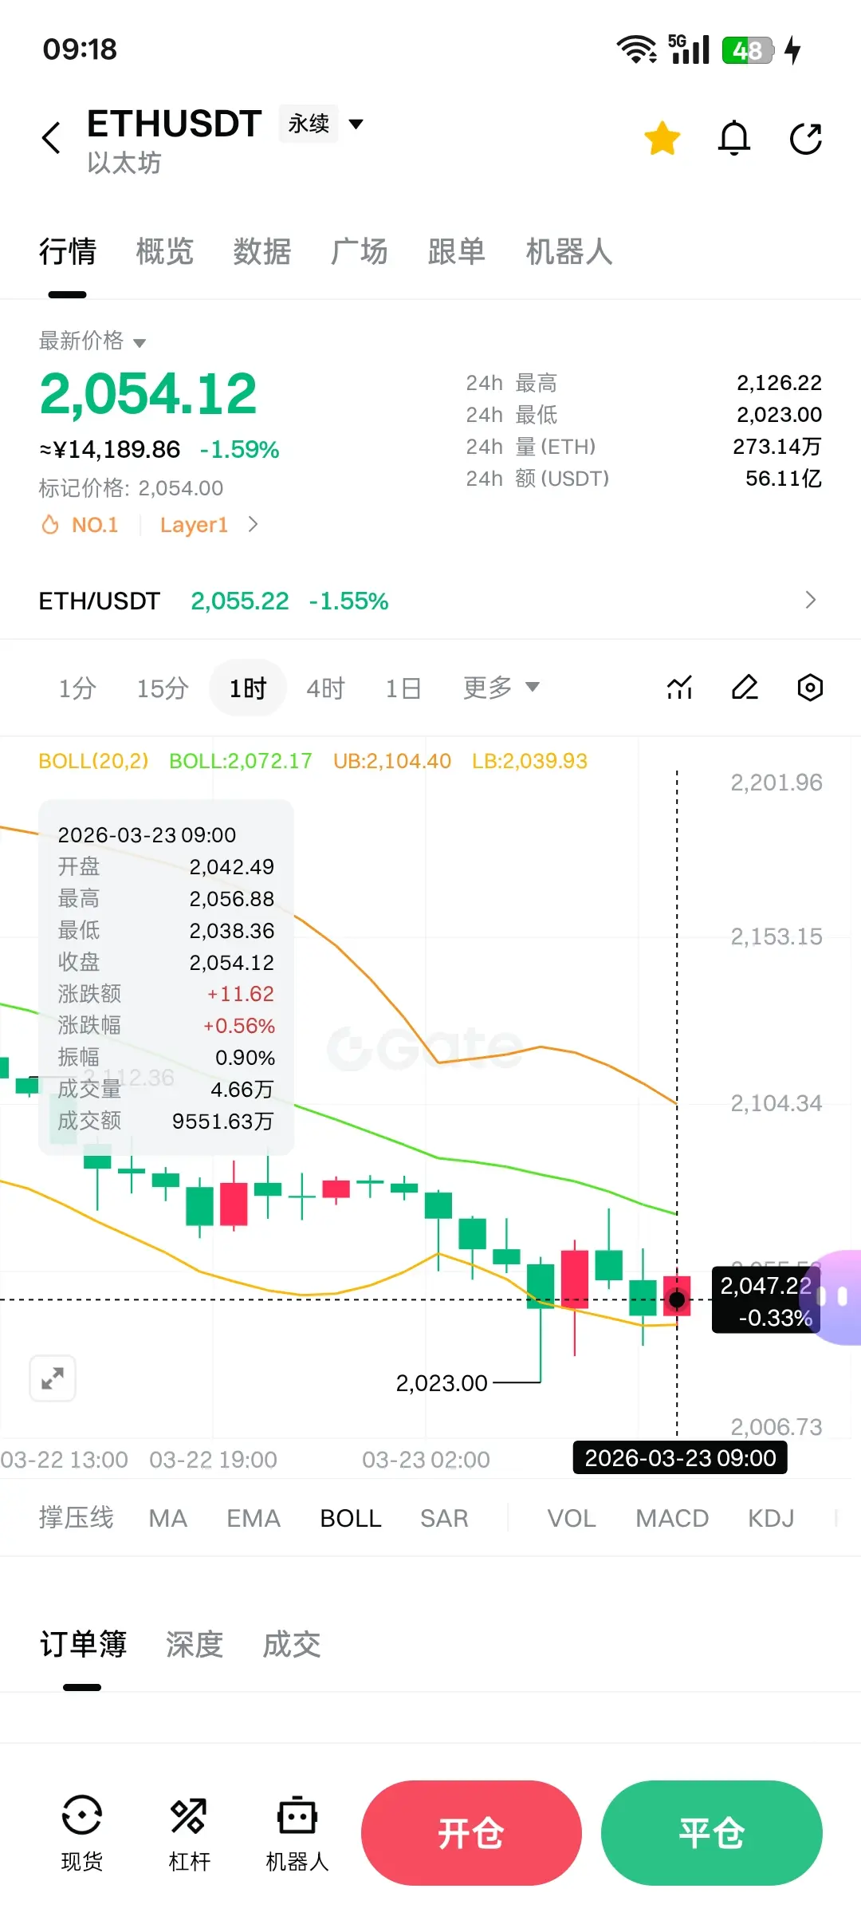
Task: Select the 1日 timeframe
Action: click(403, 688)
